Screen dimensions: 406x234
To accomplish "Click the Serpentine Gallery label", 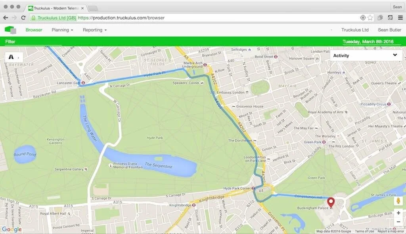I will pos(69,169).
